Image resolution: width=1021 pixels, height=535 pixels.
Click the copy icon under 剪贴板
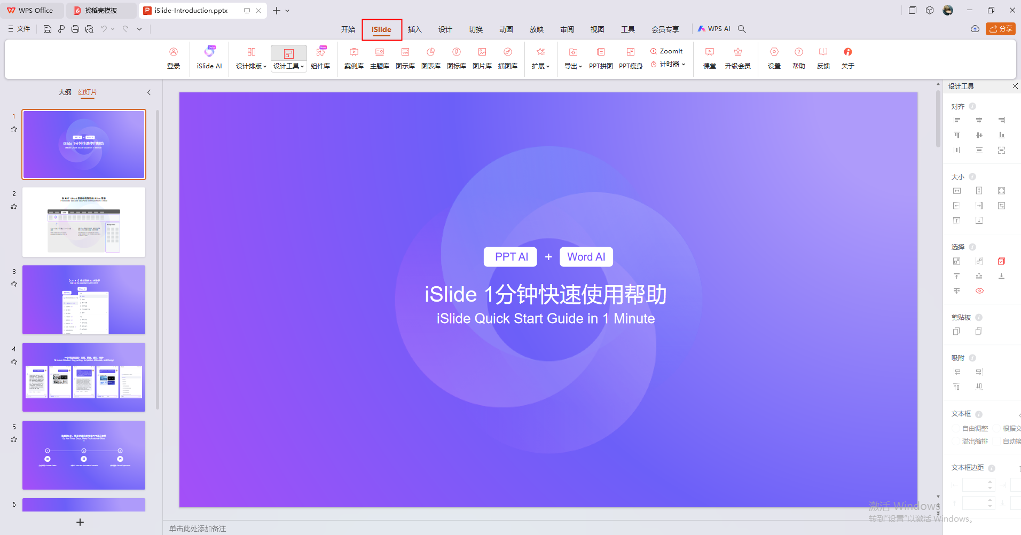[x=956, y=332]
